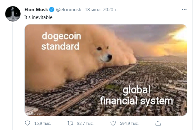
Task: Click the 82,7 тыс. retweet count
Action: 85,123
